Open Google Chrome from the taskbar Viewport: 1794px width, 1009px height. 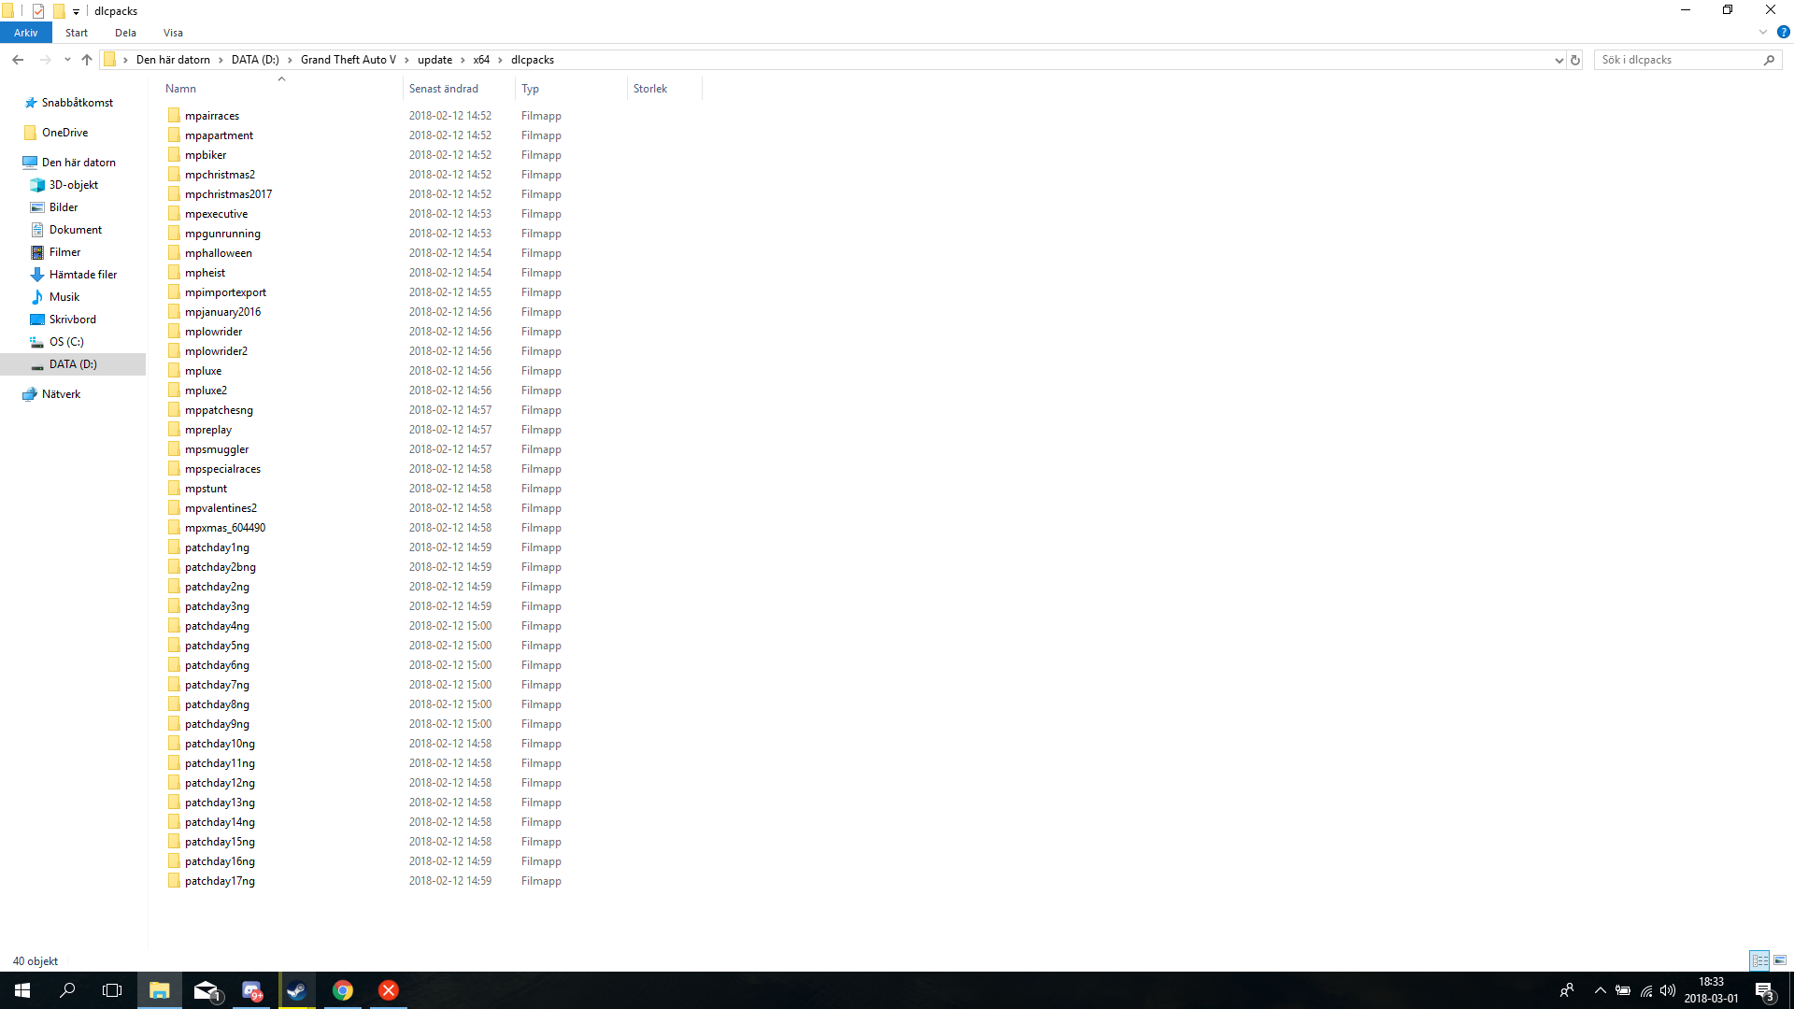tap(343, 990)
